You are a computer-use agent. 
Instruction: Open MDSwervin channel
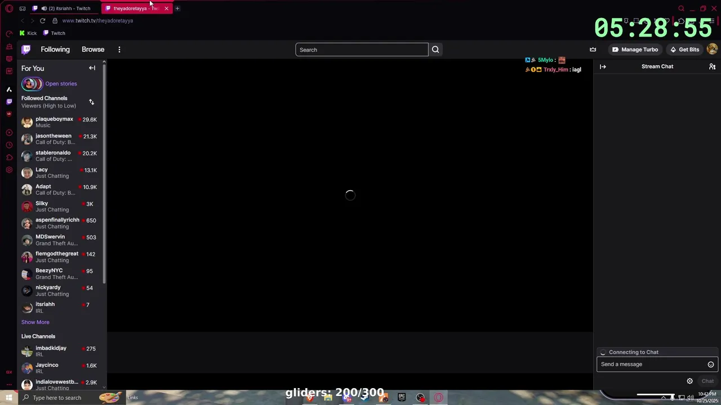point(59,240)
